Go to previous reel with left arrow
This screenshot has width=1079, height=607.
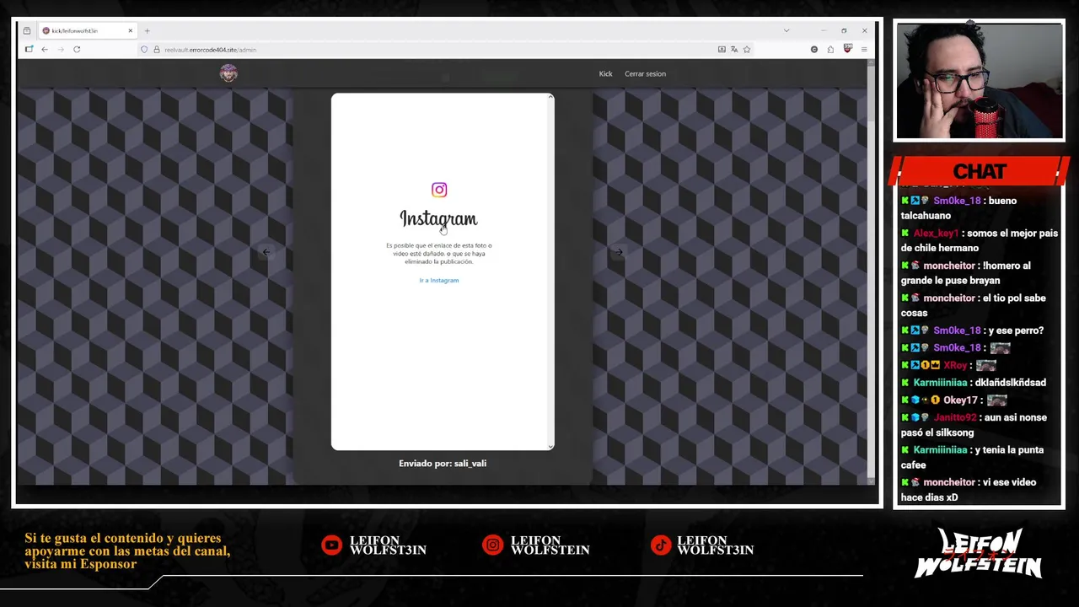tap(266, 252)
